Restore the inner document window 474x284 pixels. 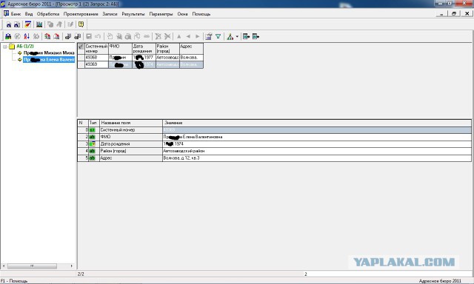click(x=454, y=13)
